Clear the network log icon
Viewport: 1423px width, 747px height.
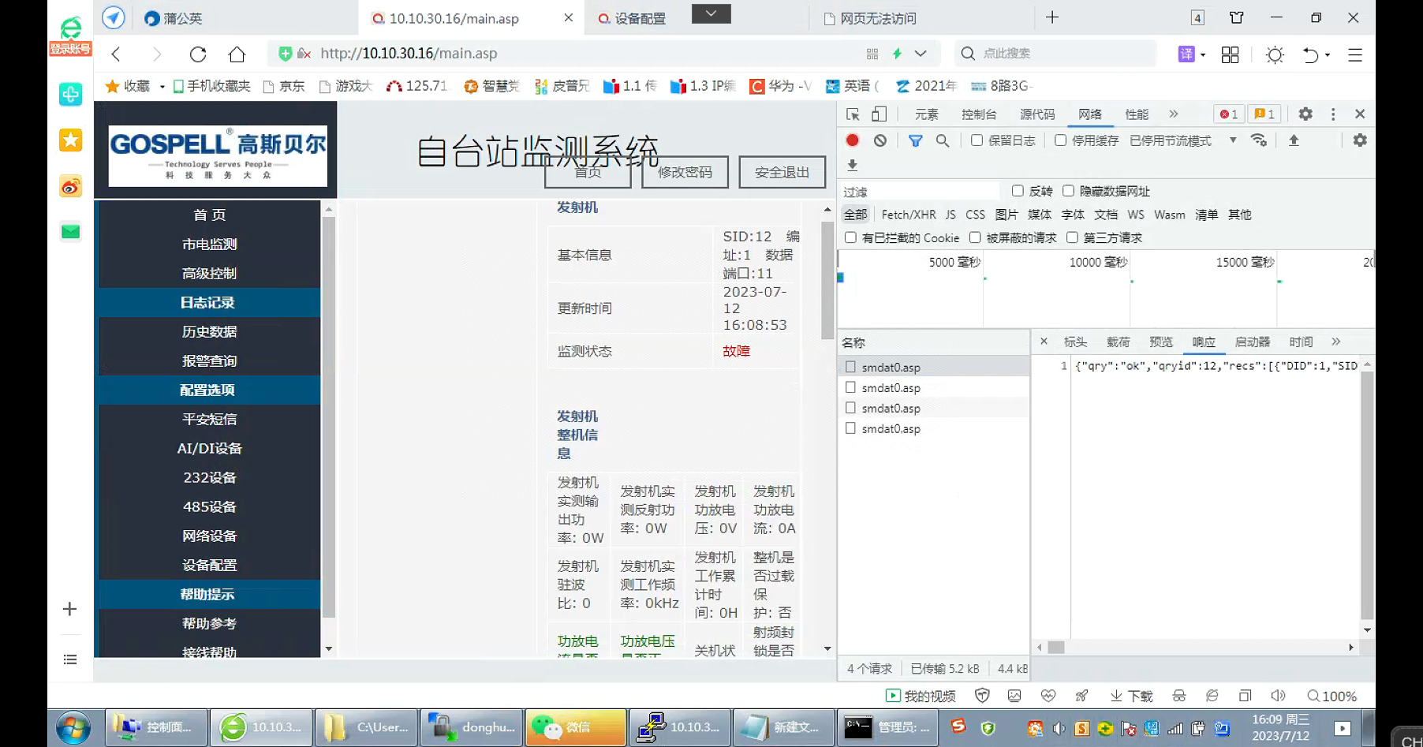(x=880, y=140)
